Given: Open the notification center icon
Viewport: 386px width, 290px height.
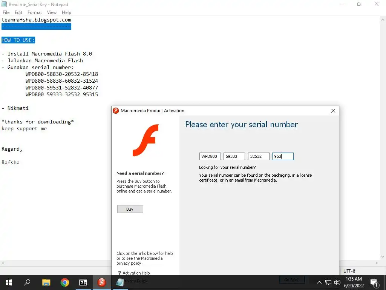Looking at the screenshot, I should [374, 282].
